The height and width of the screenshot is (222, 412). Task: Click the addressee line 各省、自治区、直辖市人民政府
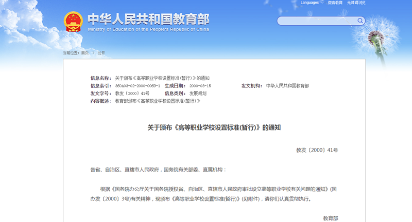159,170
